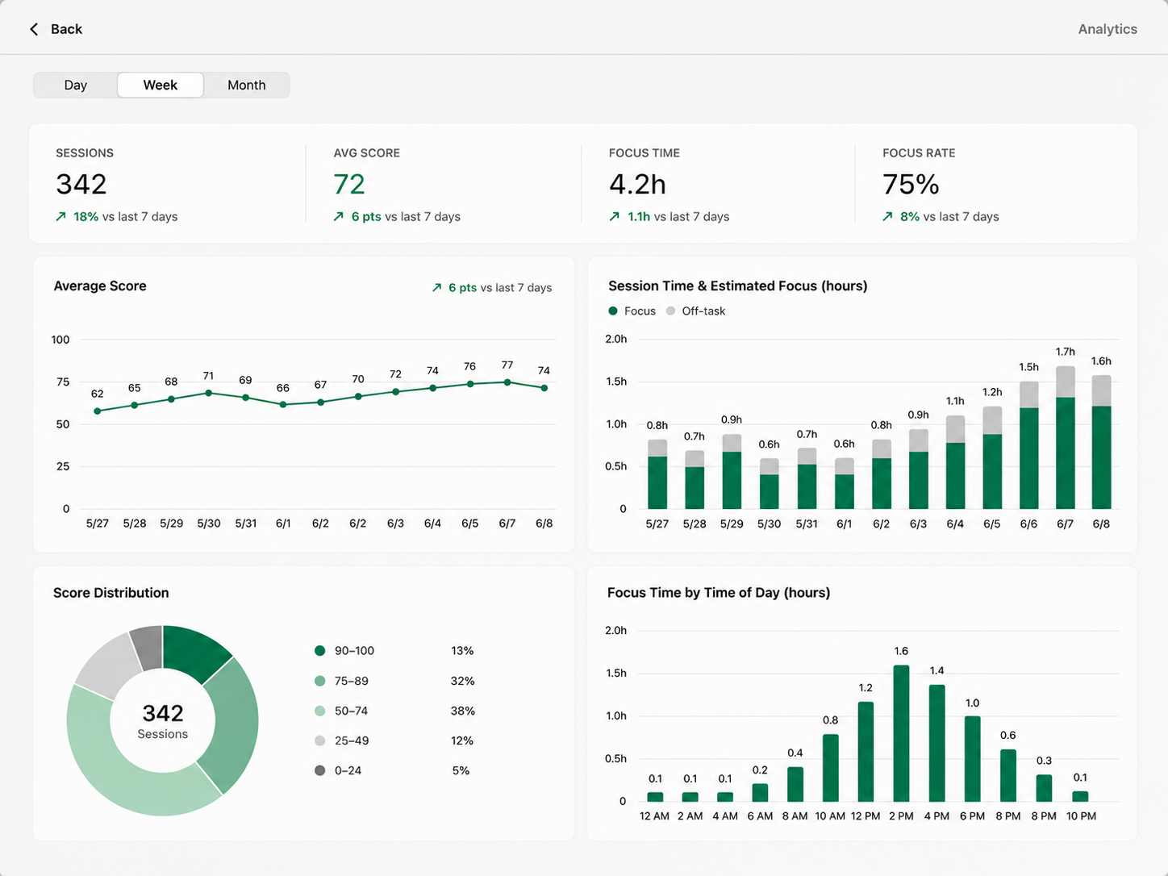Click the 5/27 data point labeled 62

click(98, 411)
